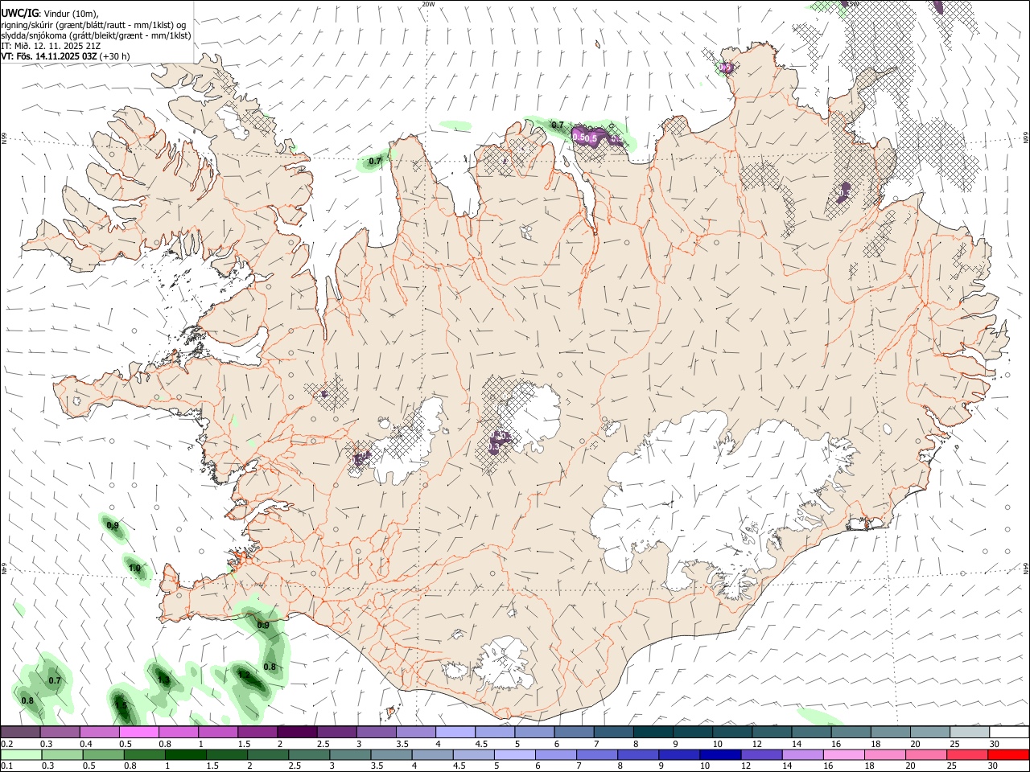
Task: Pick the pale lavender swatch labeled 5 in rain legend
Action: (x=515, y=754)
